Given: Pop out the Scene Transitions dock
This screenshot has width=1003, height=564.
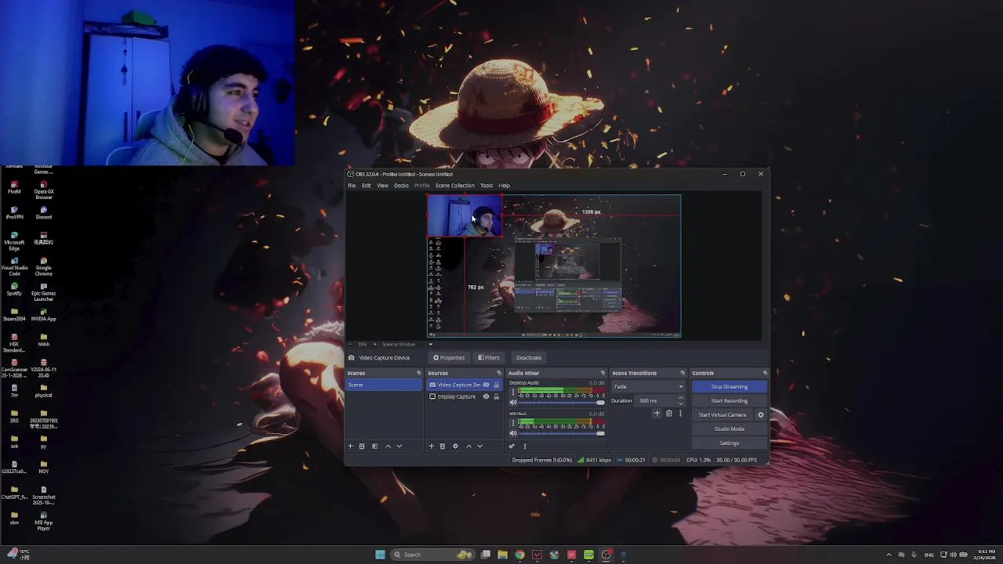Looking at the screenshot, I should point(683,373).
